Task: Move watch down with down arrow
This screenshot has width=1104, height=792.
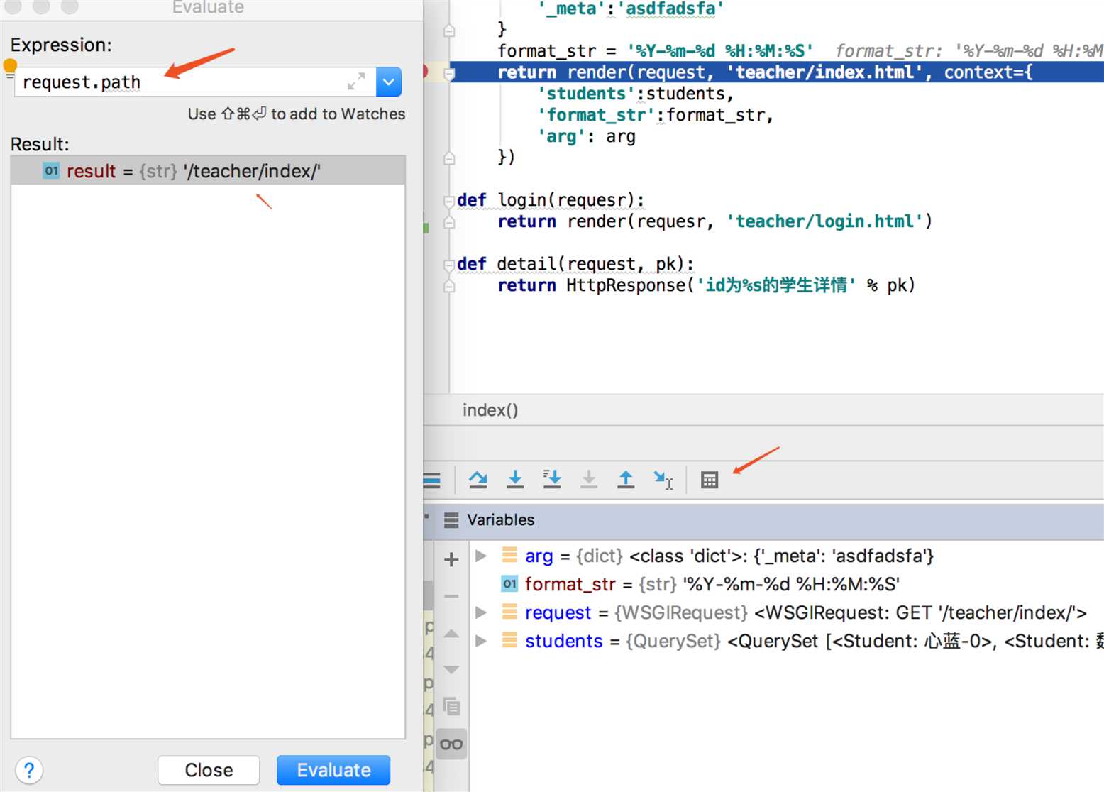Action: coord(451,670)
